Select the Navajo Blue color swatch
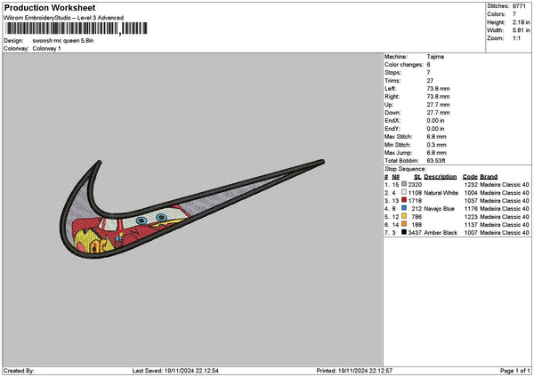534x377 pixels. (x=404, y=208)
